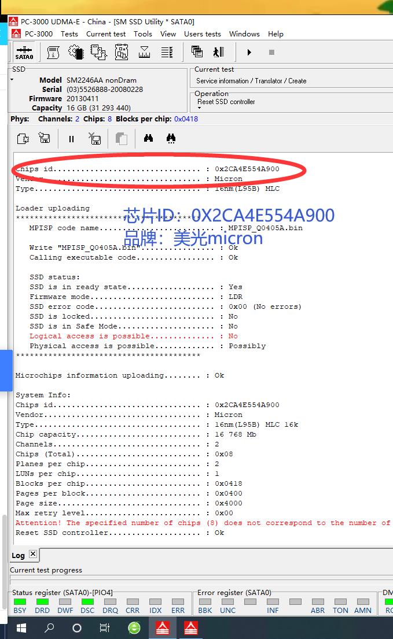Click the Channels value 2
The image size is (393, 639).
coord(77,119)
